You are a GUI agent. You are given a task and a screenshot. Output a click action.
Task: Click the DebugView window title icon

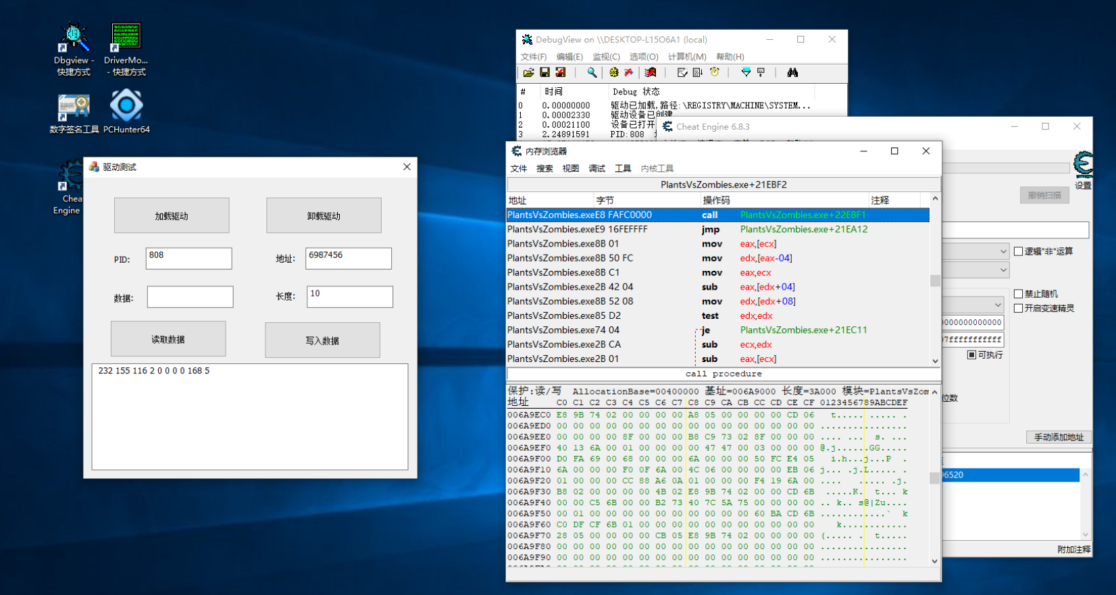[527, 40]
